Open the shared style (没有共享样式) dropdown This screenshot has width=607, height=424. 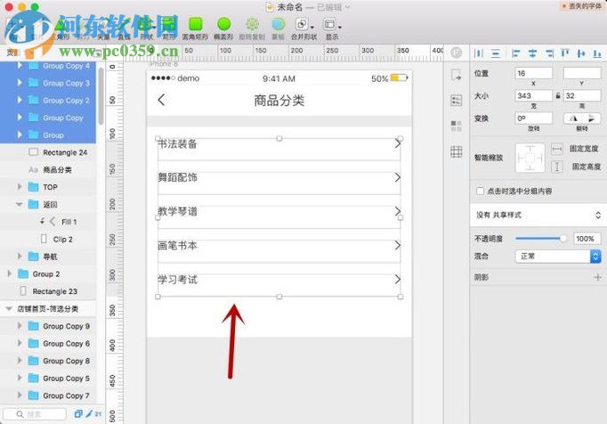pos(538,215)
